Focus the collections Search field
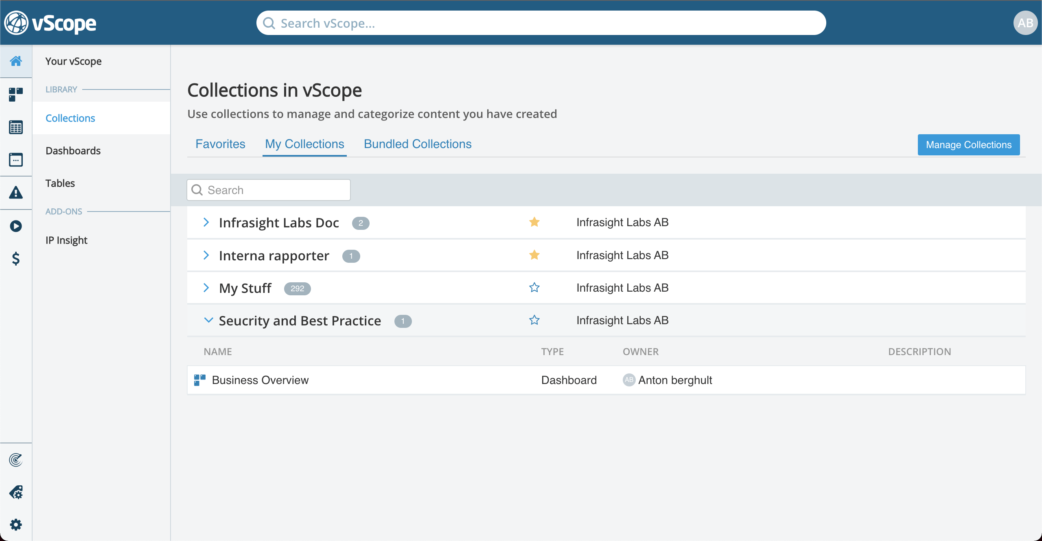This screenshot has height=541, width=1042. [269, 190]
